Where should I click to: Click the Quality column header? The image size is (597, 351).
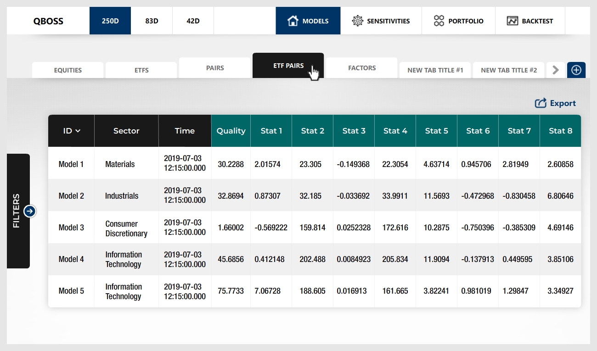click(231, 131)
